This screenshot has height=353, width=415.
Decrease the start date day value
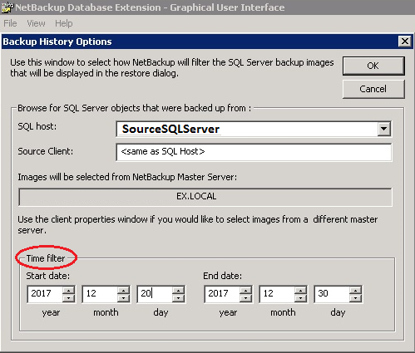pyautogui.click(x=178, y=298)
